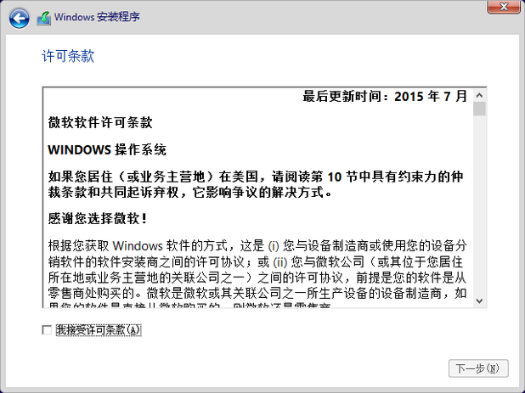
Task: Tick the 我接受许可条款 checkbox
Action: pos(47,330)
